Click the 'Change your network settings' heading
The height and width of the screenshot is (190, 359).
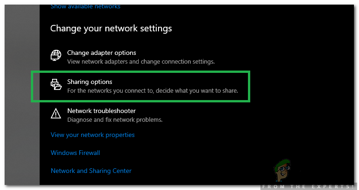(111, 28)
